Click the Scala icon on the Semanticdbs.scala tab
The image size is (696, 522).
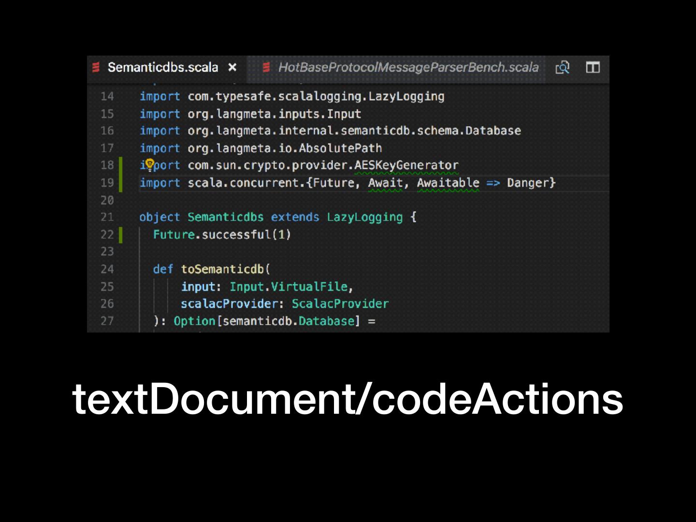coord(96,67)
